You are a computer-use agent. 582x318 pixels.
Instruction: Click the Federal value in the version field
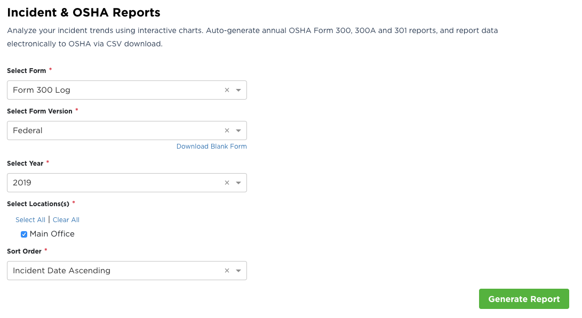[28, 131]
